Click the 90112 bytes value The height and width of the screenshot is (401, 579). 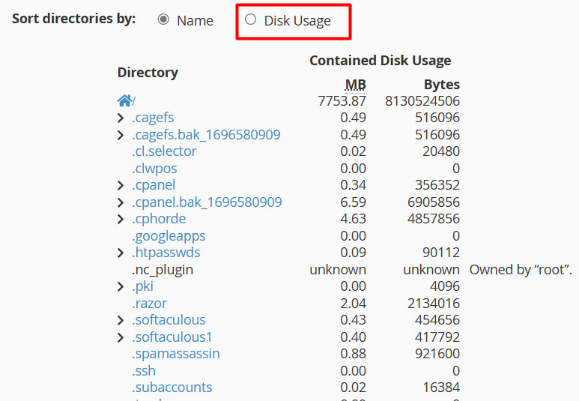[441, 253]
